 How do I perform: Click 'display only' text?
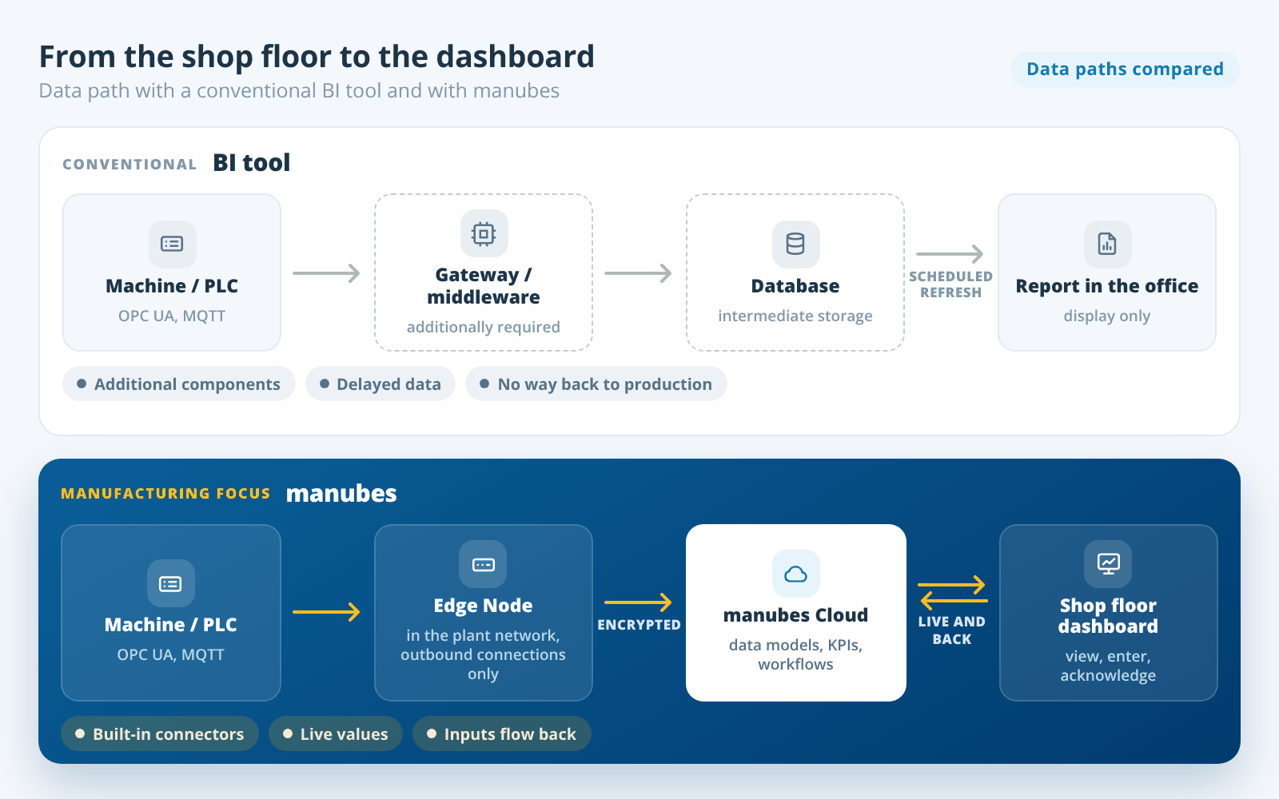(1107, 316)
